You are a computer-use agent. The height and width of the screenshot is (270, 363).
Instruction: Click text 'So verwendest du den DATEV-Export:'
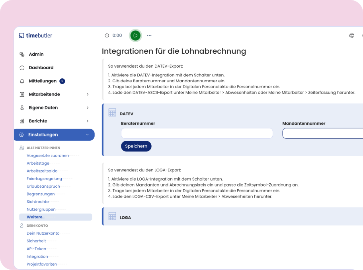tap(145, 66)
